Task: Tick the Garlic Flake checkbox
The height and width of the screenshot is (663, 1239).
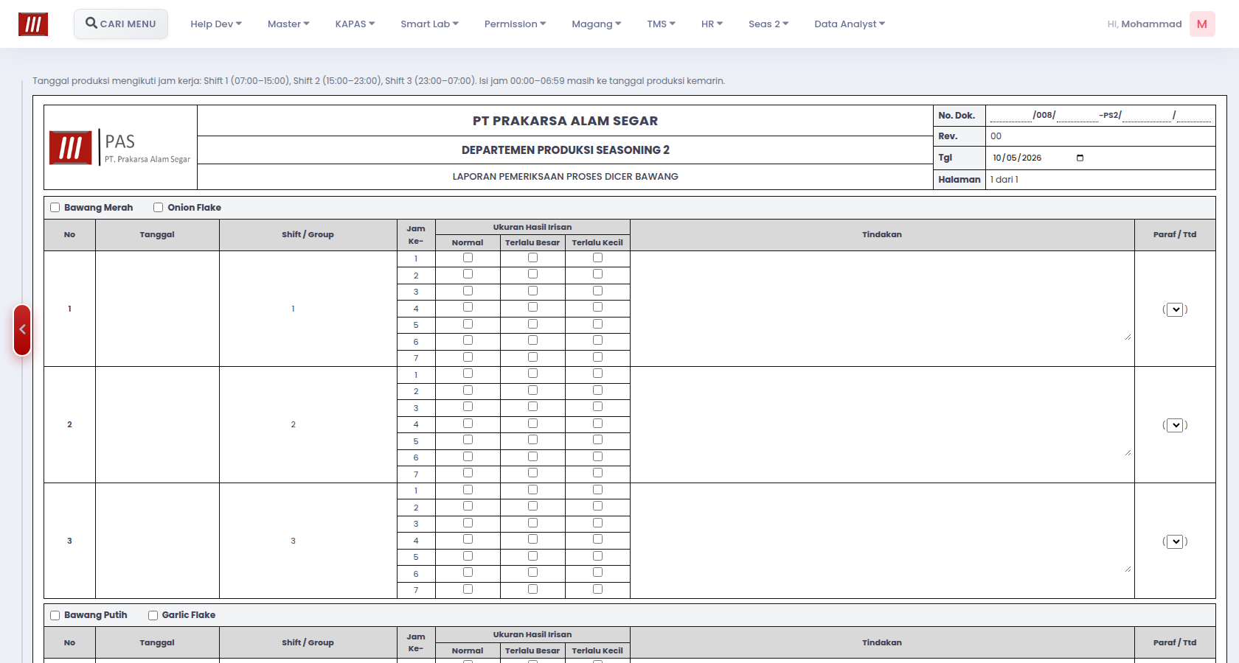Action: (153, 615)
